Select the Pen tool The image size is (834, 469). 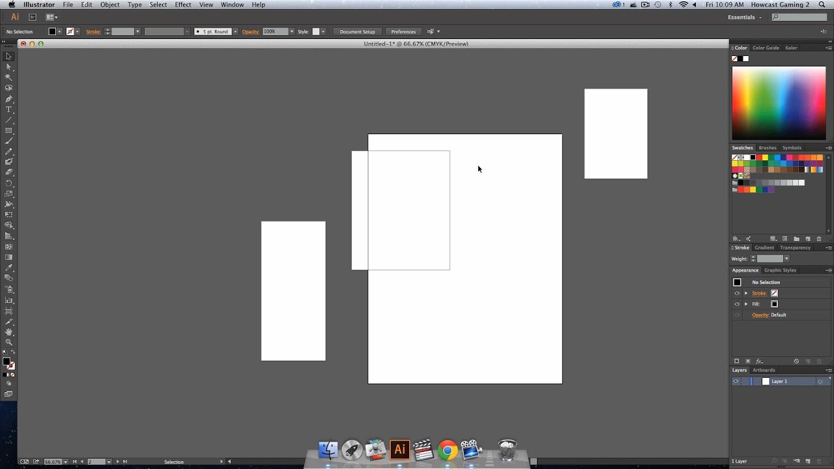tap(9, 99)
